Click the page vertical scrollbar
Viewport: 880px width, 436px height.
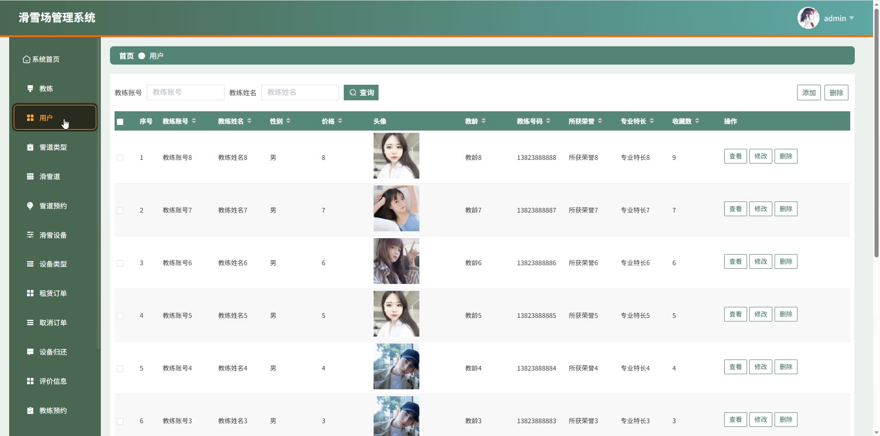tap(876, 133)
